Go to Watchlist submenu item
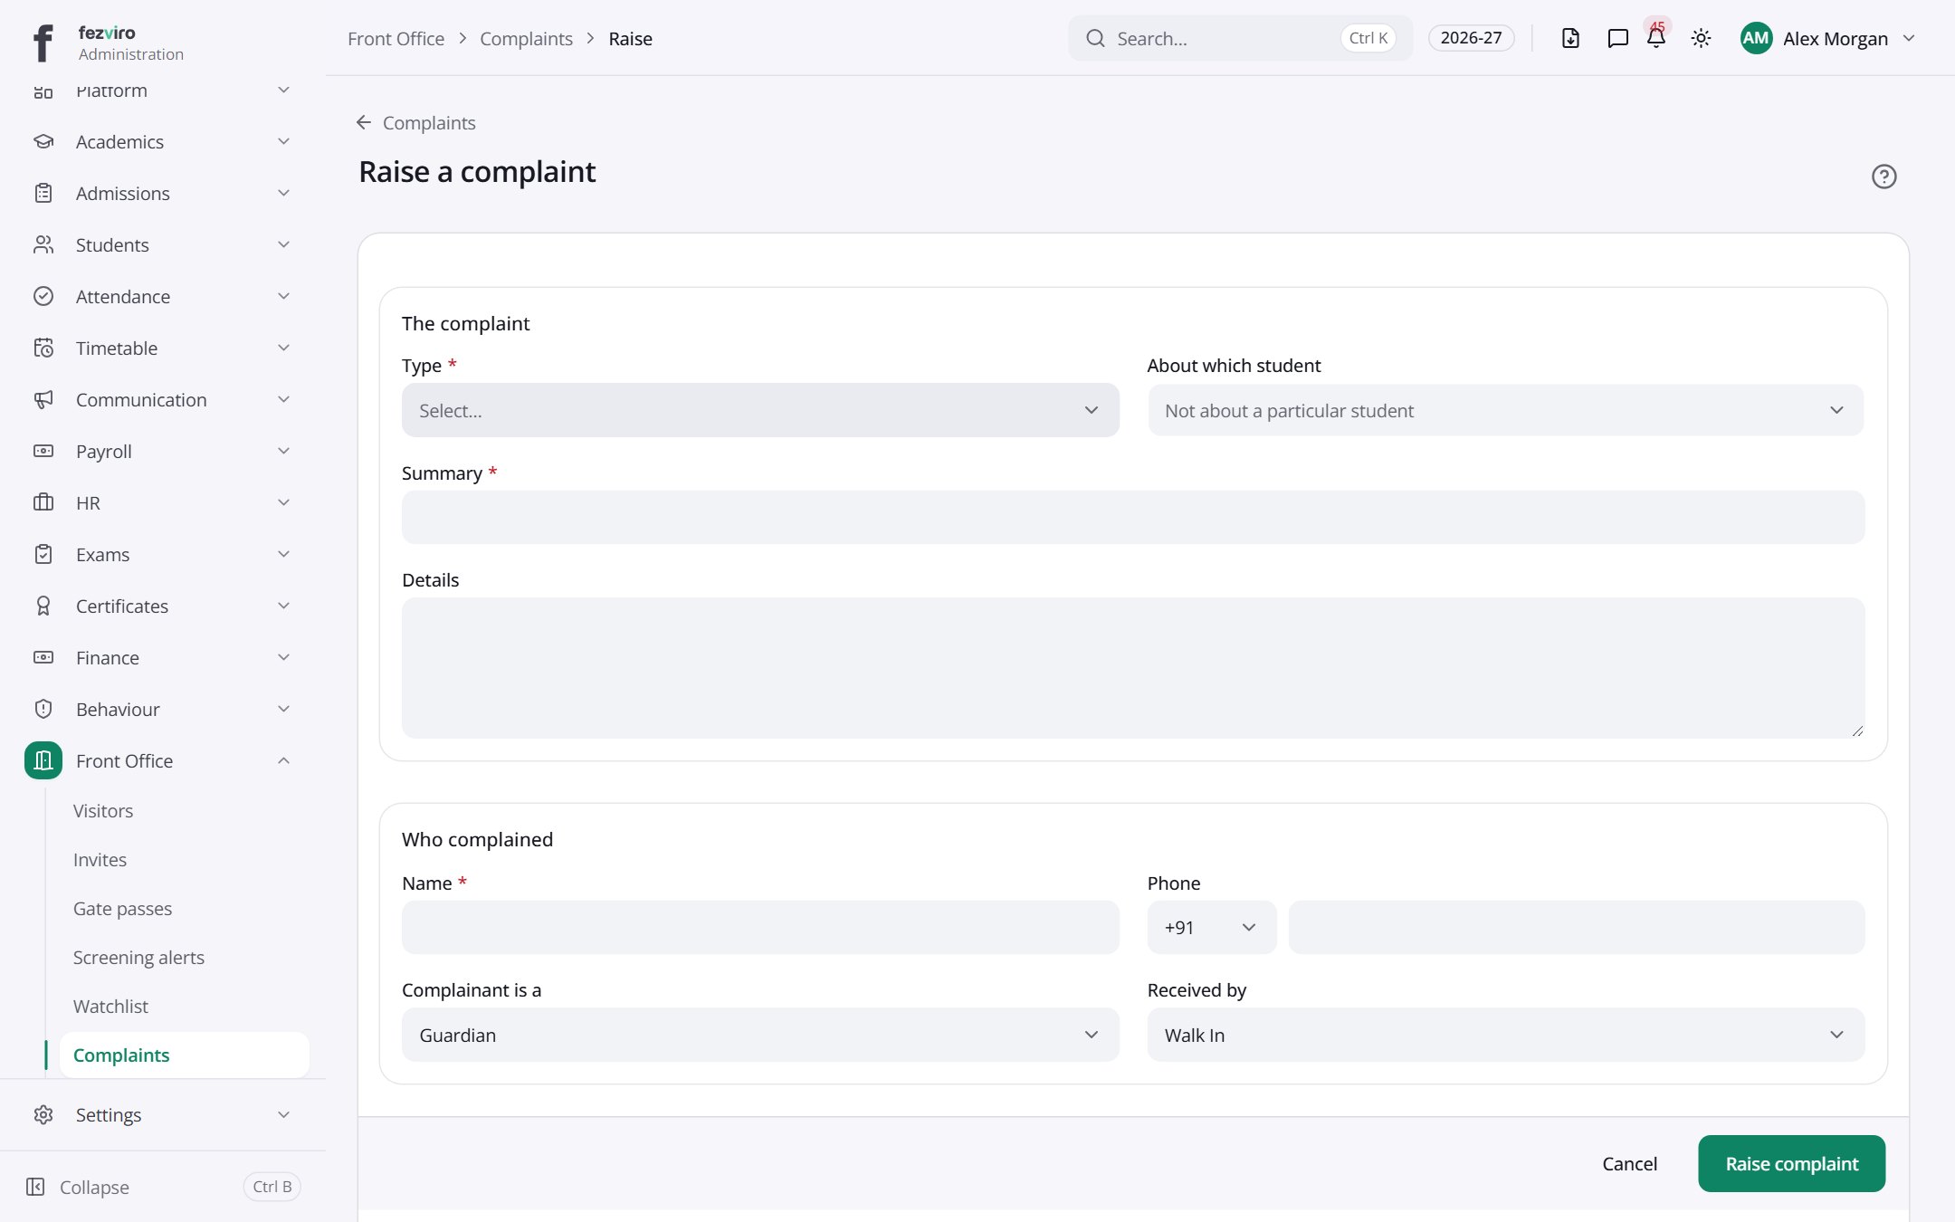Image resolution: width=1955 pixels, height=1222 pixels. (110, 1007)
